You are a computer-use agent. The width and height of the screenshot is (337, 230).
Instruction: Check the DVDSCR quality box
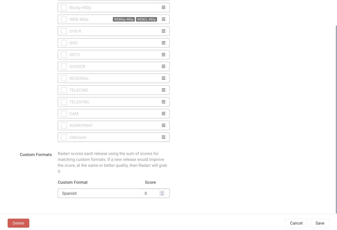(x=64, y=66)
